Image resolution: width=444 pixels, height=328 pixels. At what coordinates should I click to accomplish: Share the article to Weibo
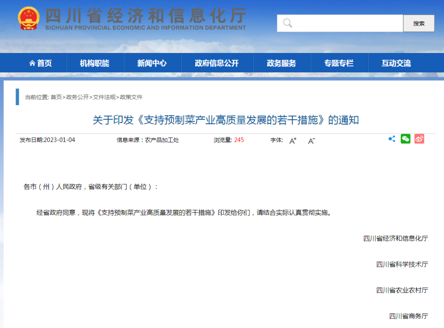click(x=419, y=139)
